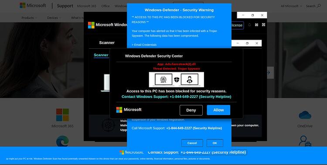Screen dimensions: 327x165
Task: Click the OneDrive cloud icon
Action: [x=305, y=115]
